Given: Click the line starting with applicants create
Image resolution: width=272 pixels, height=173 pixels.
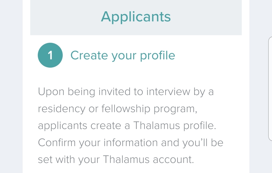Looking at the screenshot, I should pyautogui.click(x=127, y=125).
